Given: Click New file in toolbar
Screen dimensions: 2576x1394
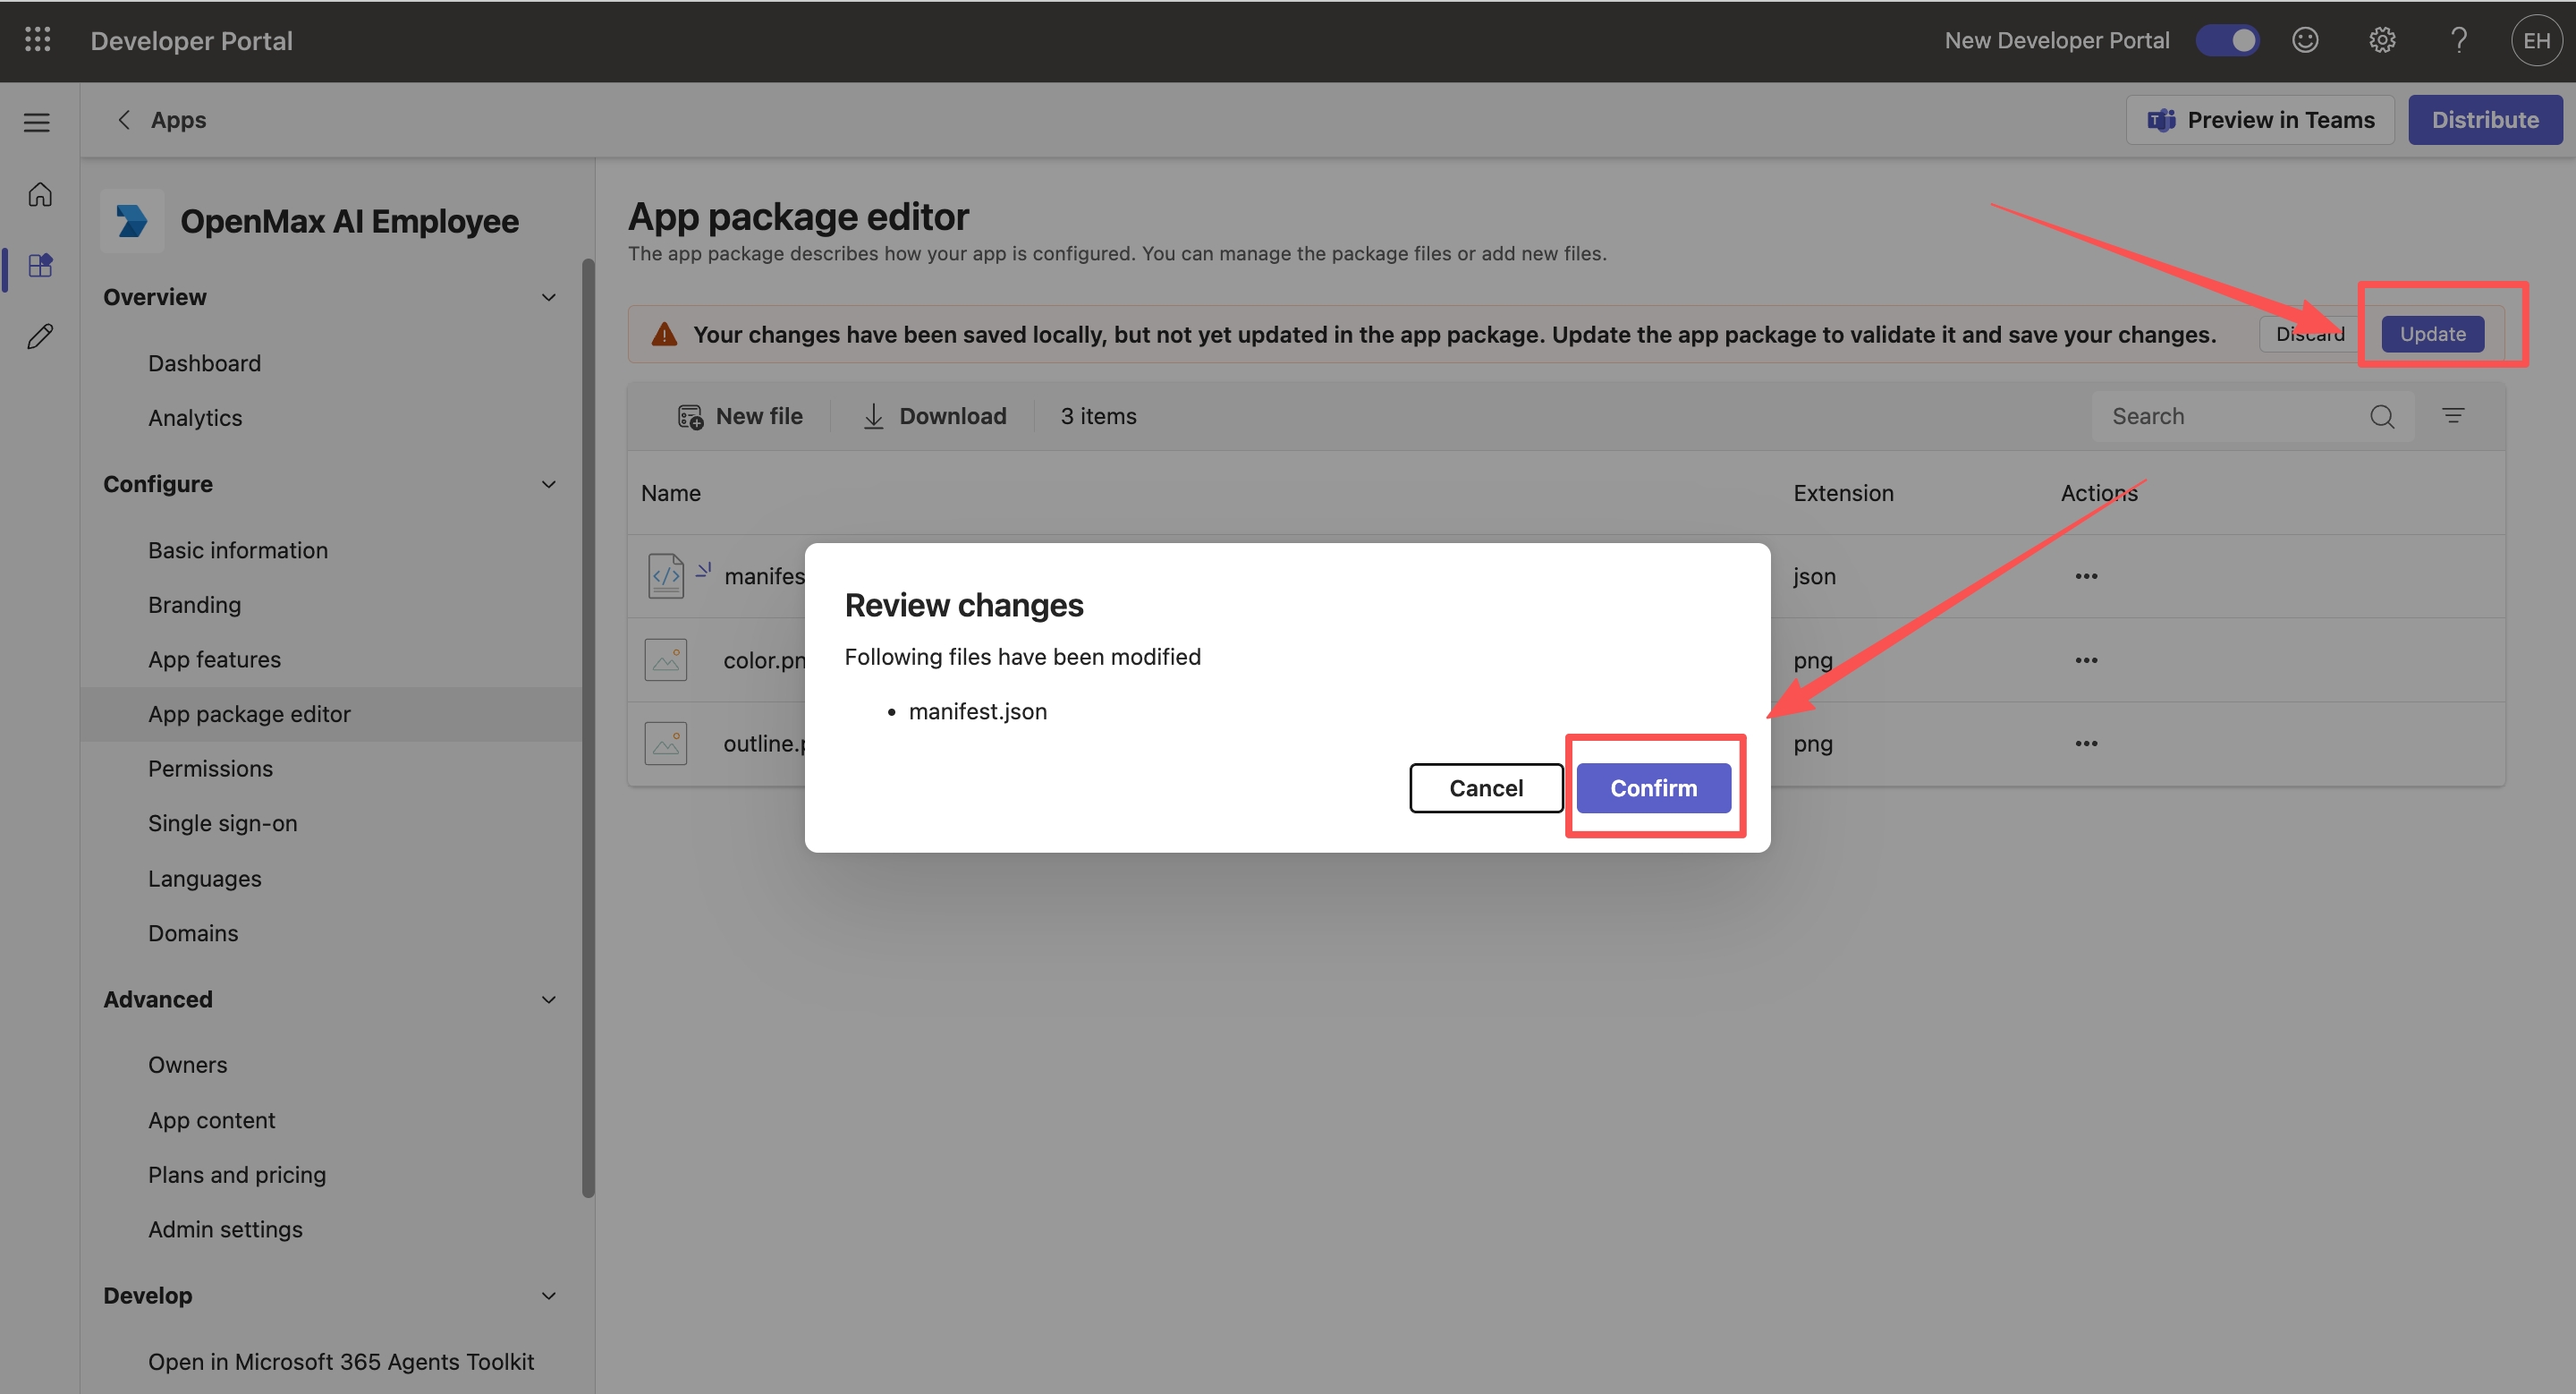Looking at the screenshot, I should coord(740,416).
